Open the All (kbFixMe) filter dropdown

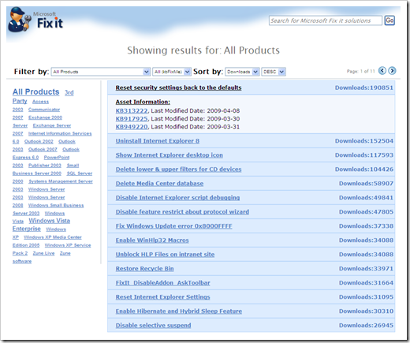(172, 72)
